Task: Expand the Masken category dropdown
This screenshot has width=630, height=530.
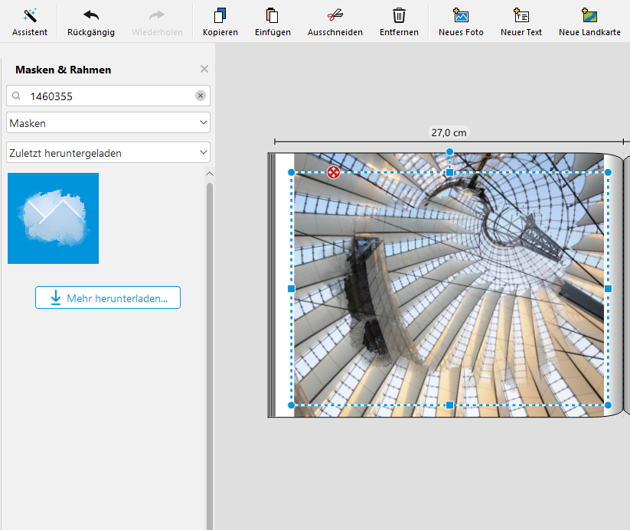Action: tap(108, 122)
